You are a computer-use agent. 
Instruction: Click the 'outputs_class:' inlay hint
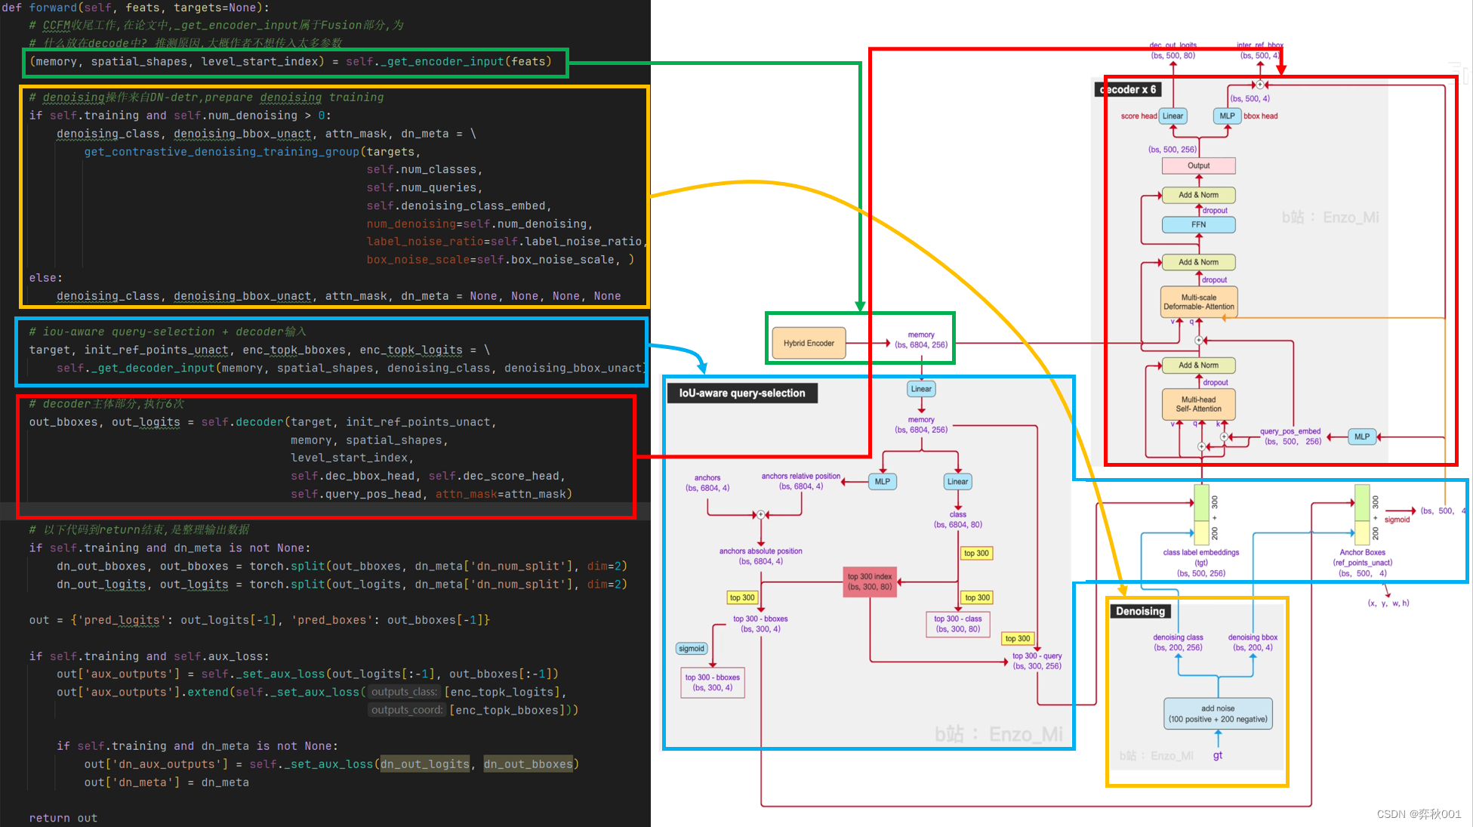[x=404, y=692]
